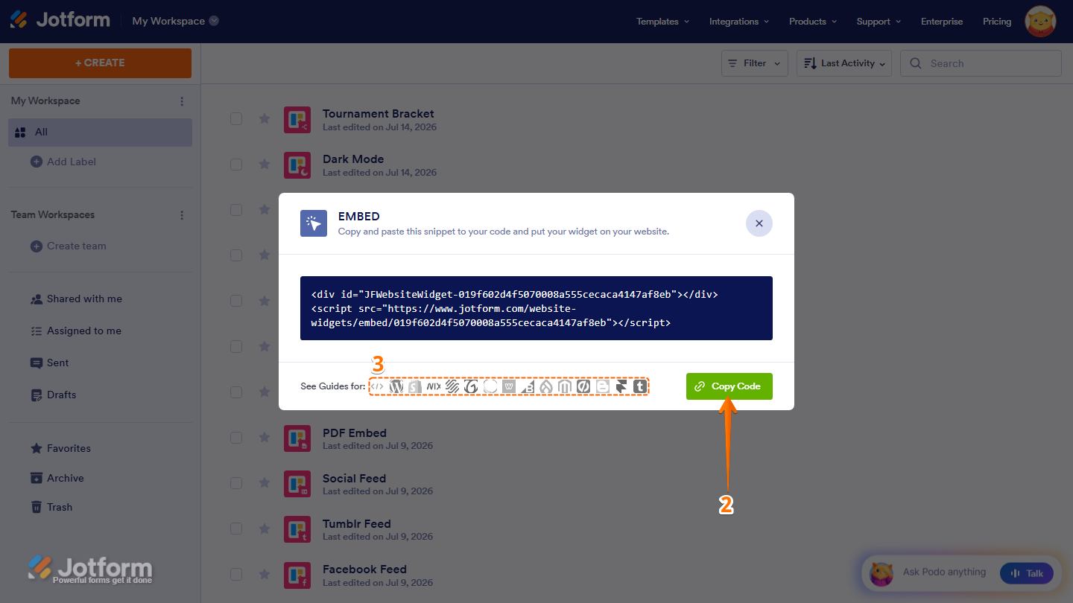Open the Weebly guide icon
Image resolution: width=1073 pixels, height=603 pixels.
[509, 386]
